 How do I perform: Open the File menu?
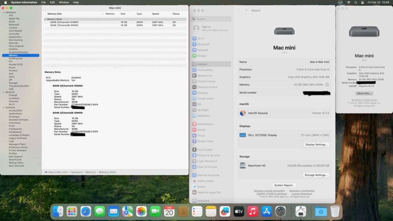tap(43, 2)
